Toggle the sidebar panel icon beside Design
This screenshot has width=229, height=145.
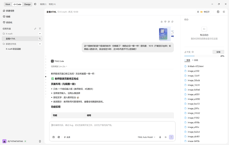click(x=35, y=4)
